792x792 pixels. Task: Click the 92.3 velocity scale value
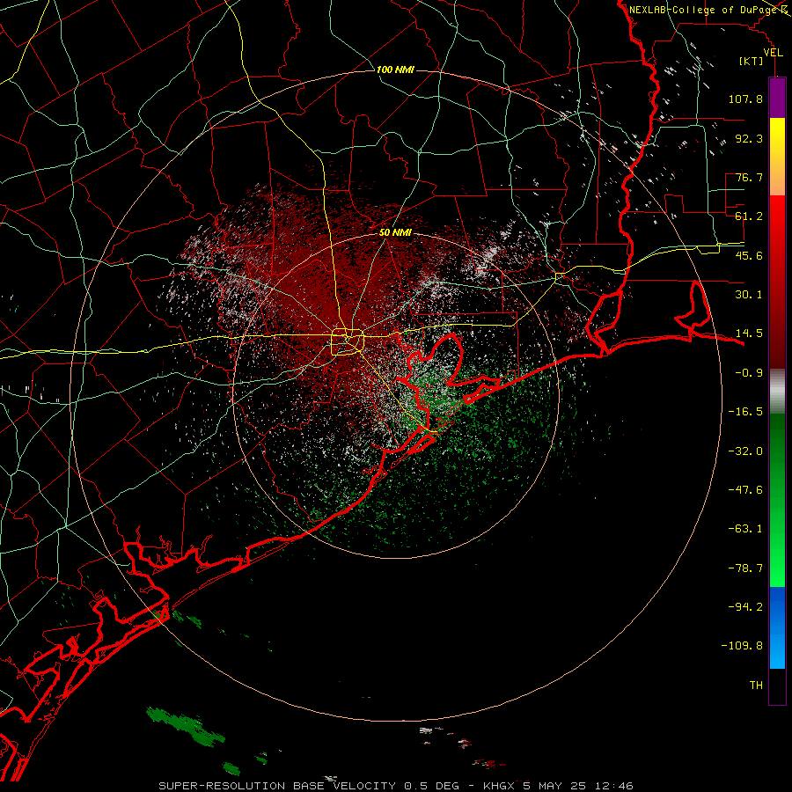pos(749,138)
